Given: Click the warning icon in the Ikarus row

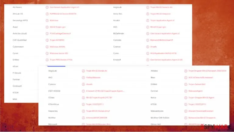Looking at the screenshot, I should [186, 98].
